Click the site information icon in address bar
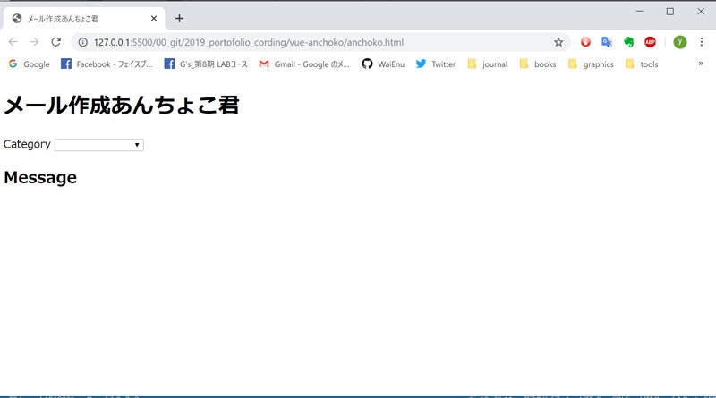 pyautogui.click(x=82, y=42)
